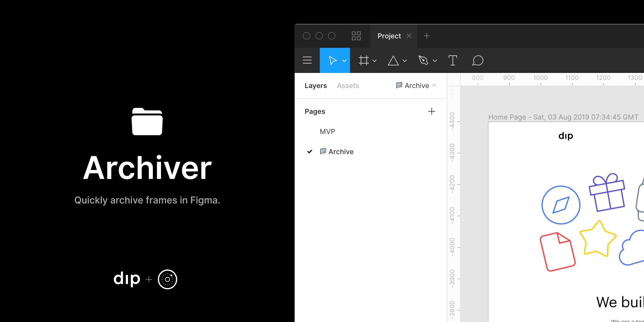Select the Frame tool
The height and width of the screenshot is (322, 644).
(364, 60)
